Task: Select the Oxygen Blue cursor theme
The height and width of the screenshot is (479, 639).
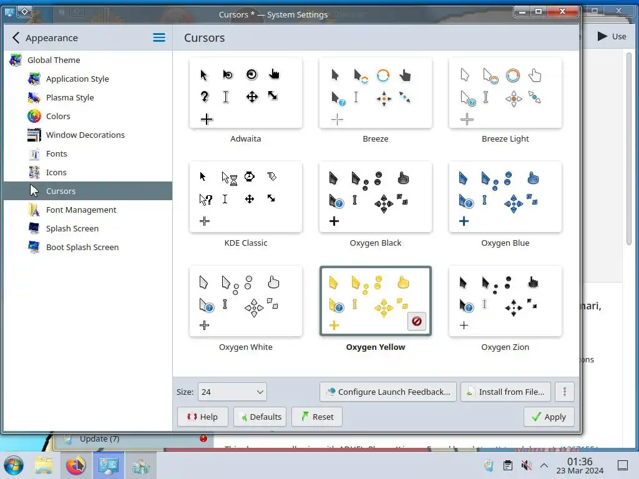Action: tap(505, 197)
